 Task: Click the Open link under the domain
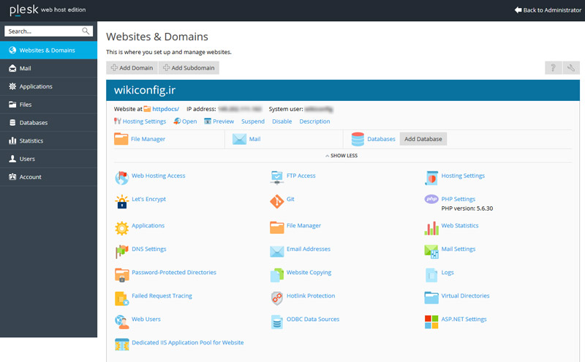(x=189, y=121)
